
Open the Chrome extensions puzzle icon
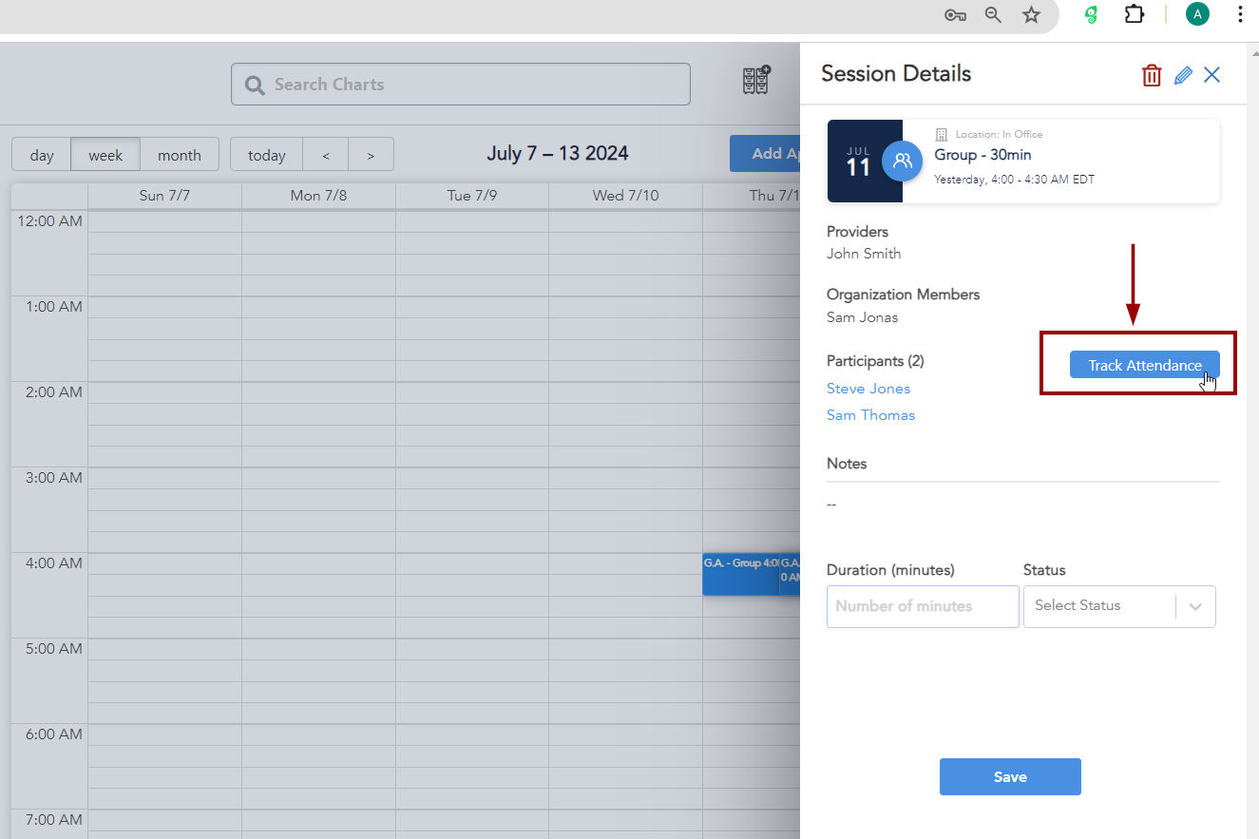click(x=1134, y=15)
